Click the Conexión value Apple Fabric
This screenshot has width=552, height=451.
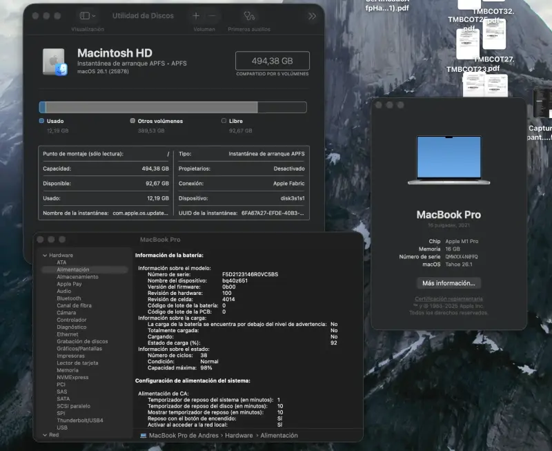point(288,184)
